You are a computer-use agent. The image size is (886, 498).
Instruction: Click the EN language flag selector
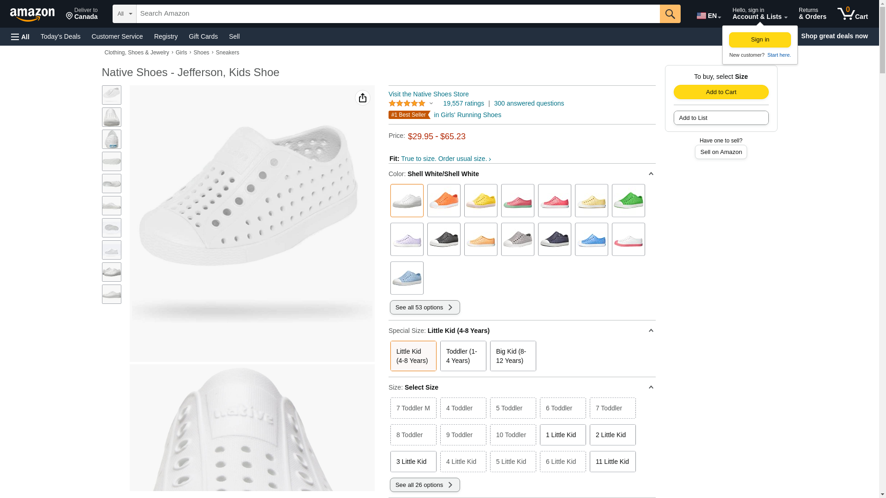pyautogui.click(x=708, y=16)
